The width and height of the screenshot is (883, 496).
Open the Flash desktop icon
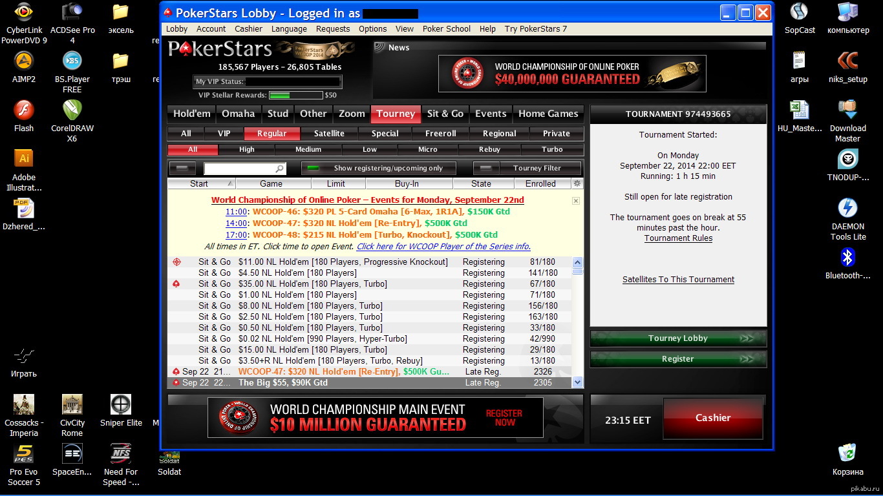pos(24,110)
